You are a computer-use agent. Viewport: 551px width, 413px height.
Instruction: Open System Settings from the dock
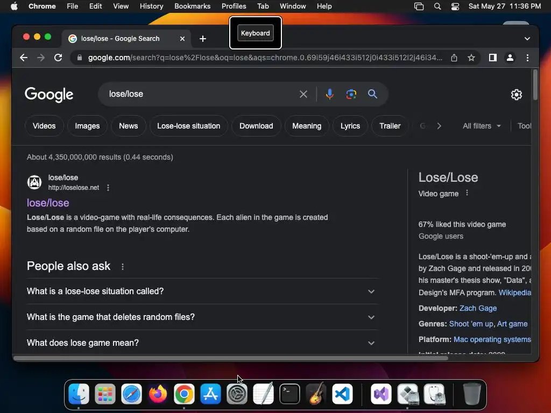(237, 394)
